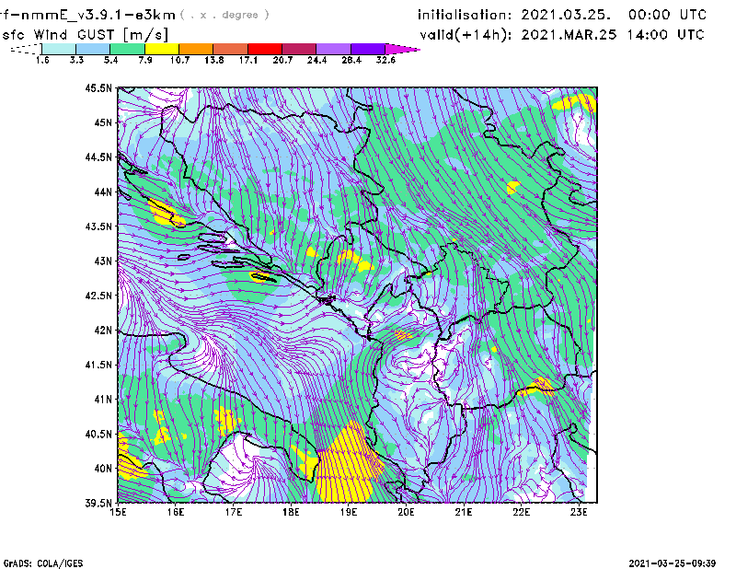Click the 41.5N latitude label

pos(98,365)
